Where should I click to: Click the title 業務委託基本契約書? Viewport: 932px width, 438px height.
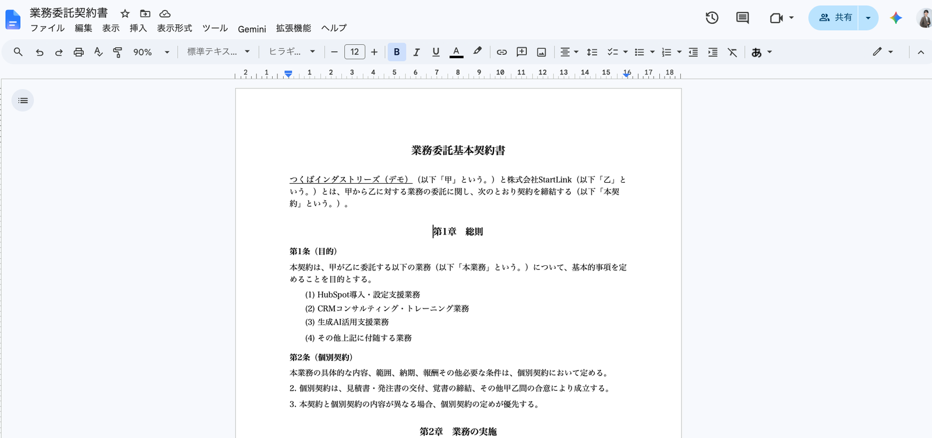coord(458,151)
